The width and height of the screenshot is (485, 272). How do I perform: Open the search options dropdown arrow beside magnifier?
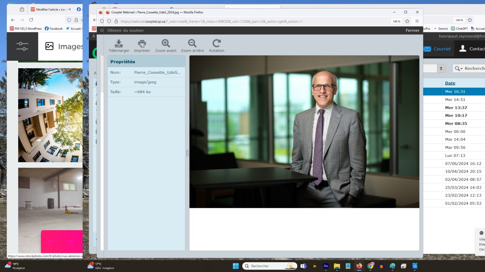pos(461,69)
